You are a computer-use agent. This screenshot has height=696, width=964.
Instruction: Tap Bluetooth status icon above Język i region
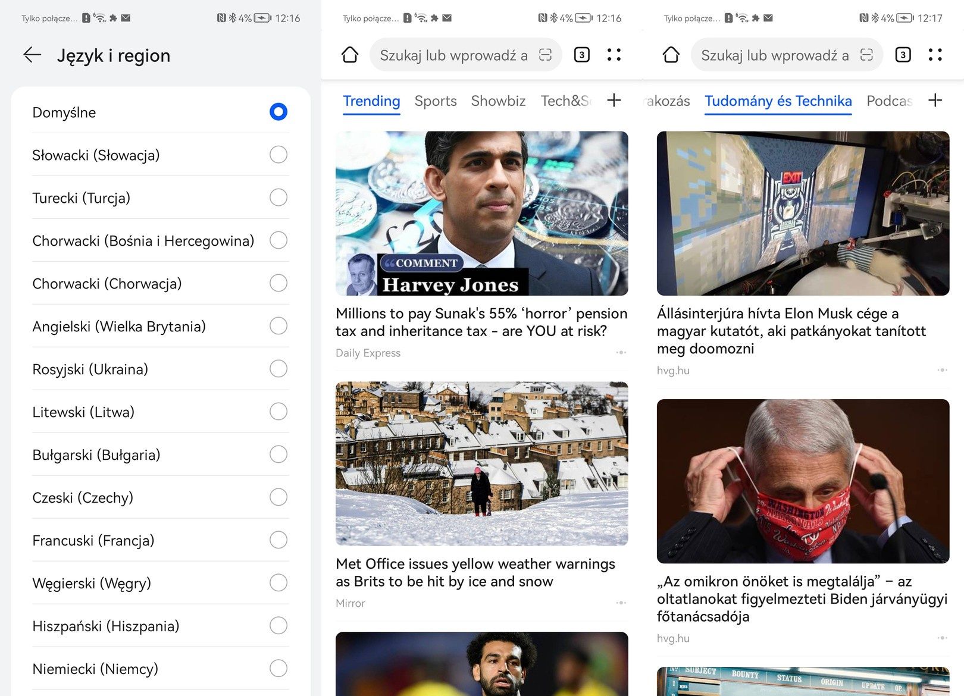(233, 18)
